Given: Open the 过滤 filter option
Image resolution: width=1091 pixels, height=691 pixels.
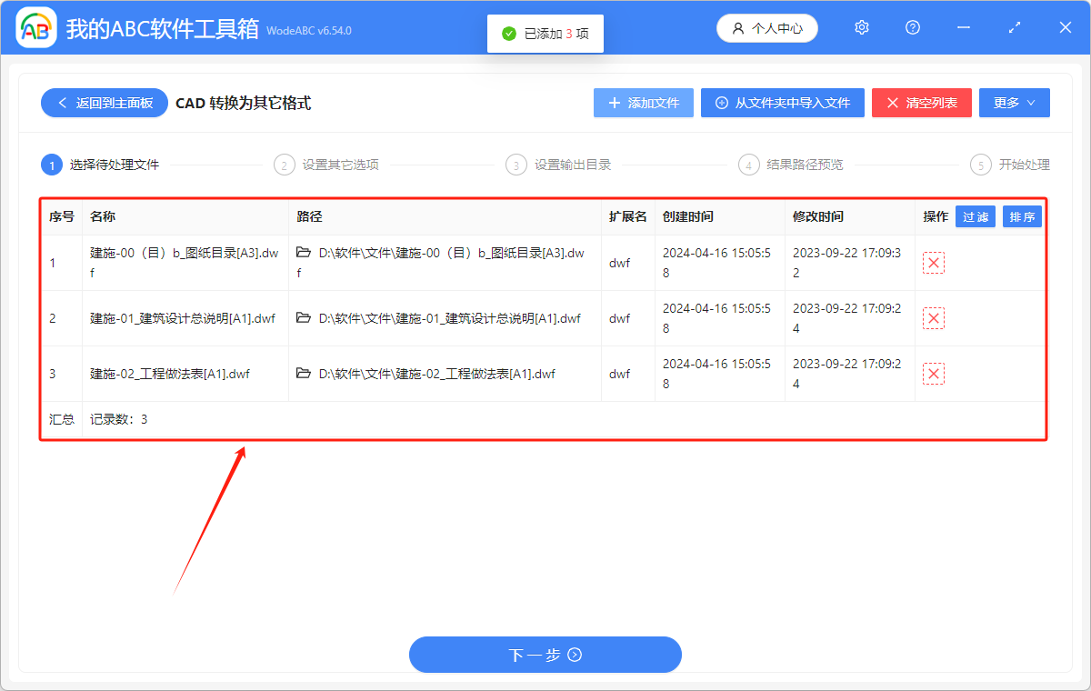Looking at the screenshot, I should (x=975, y=216).
